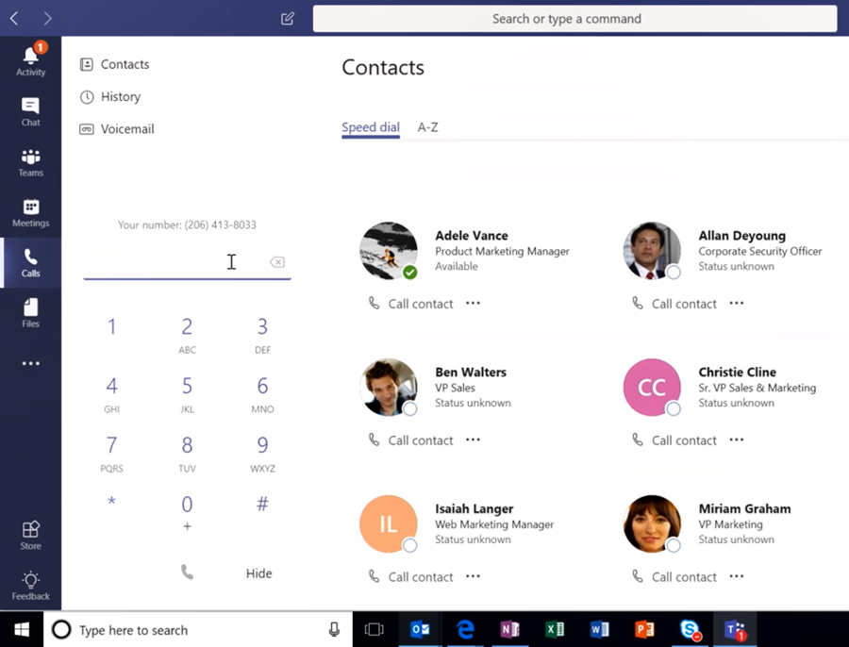The image size is (849, 647).
Task: Dial digit 7 PQRS on the keypad
Action: click(x=111, y=453)
